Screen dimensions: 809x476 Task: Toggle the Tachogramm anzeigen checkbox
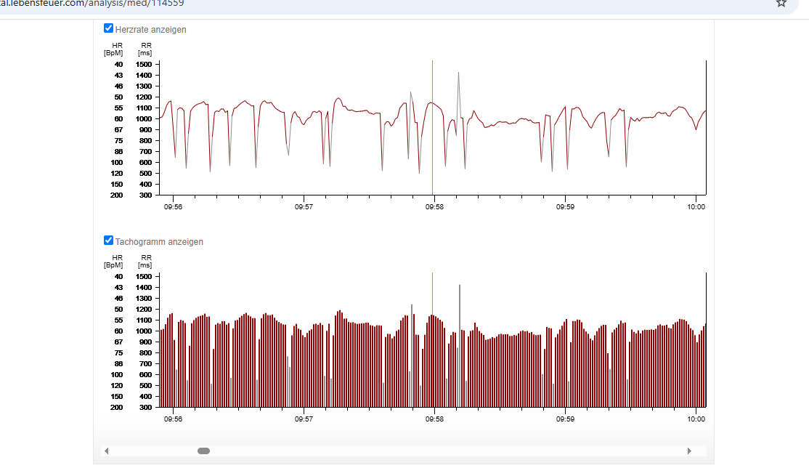coord(109,241)
